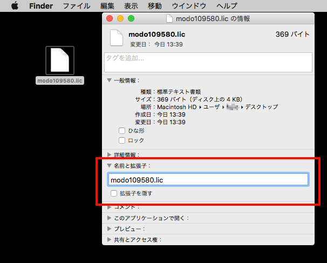Check the 拡張子を隠す checkbox
The image size is (327, 263).
click(114, 193)
